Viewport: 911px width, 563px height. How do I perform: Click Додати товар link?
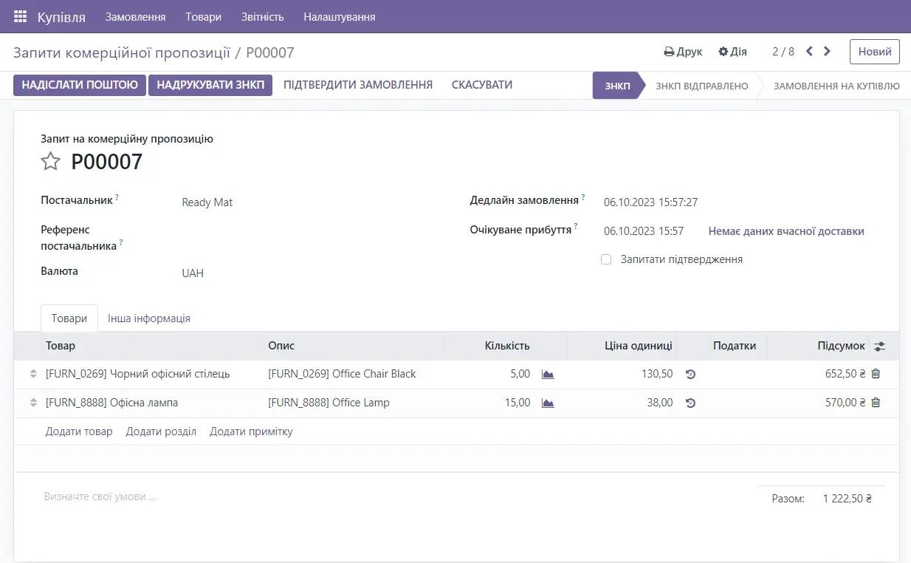point(79,431)
